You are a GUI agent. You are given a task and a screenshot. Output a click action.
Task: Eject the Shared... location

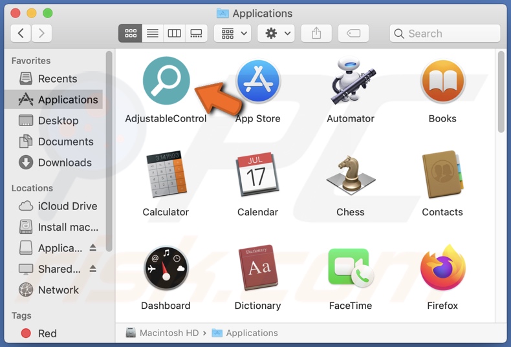pos(93,269)
